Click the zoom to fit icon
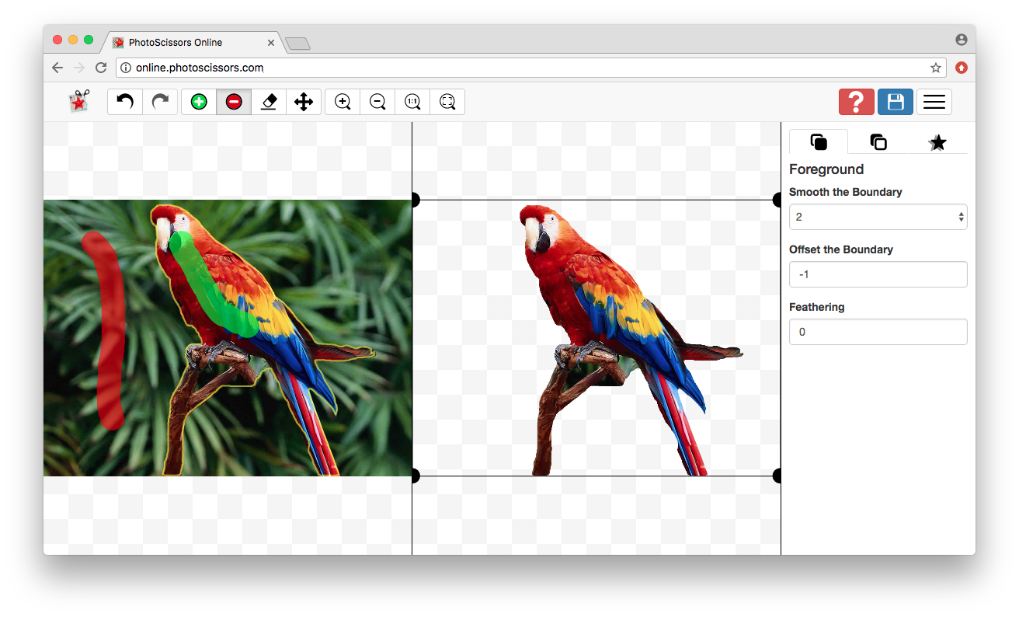This screenshot has height=617, width=1019. tap(447, 102)
